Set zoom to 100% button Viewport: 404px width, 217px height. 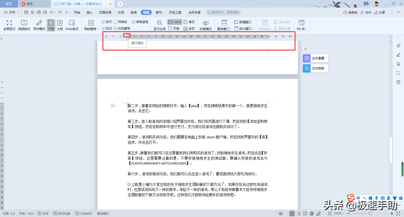coord(175,22)
